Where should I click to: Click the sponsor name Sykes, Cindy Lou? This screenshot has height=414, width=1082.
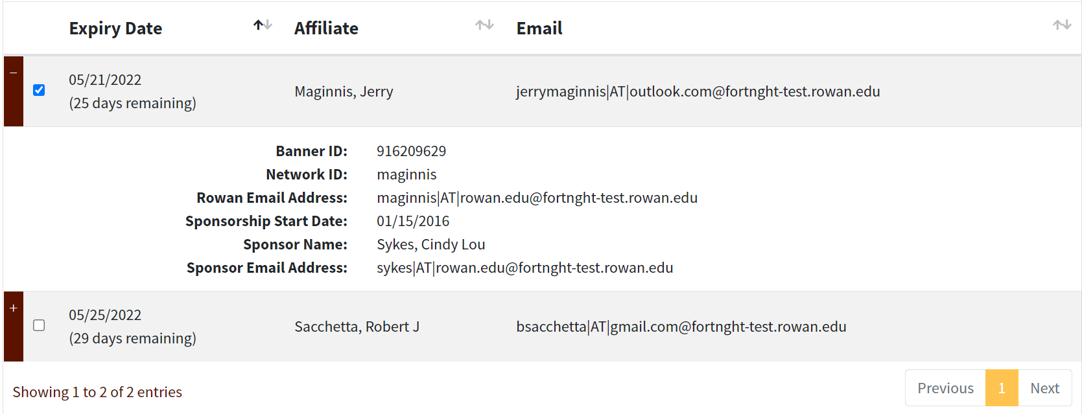430,244
